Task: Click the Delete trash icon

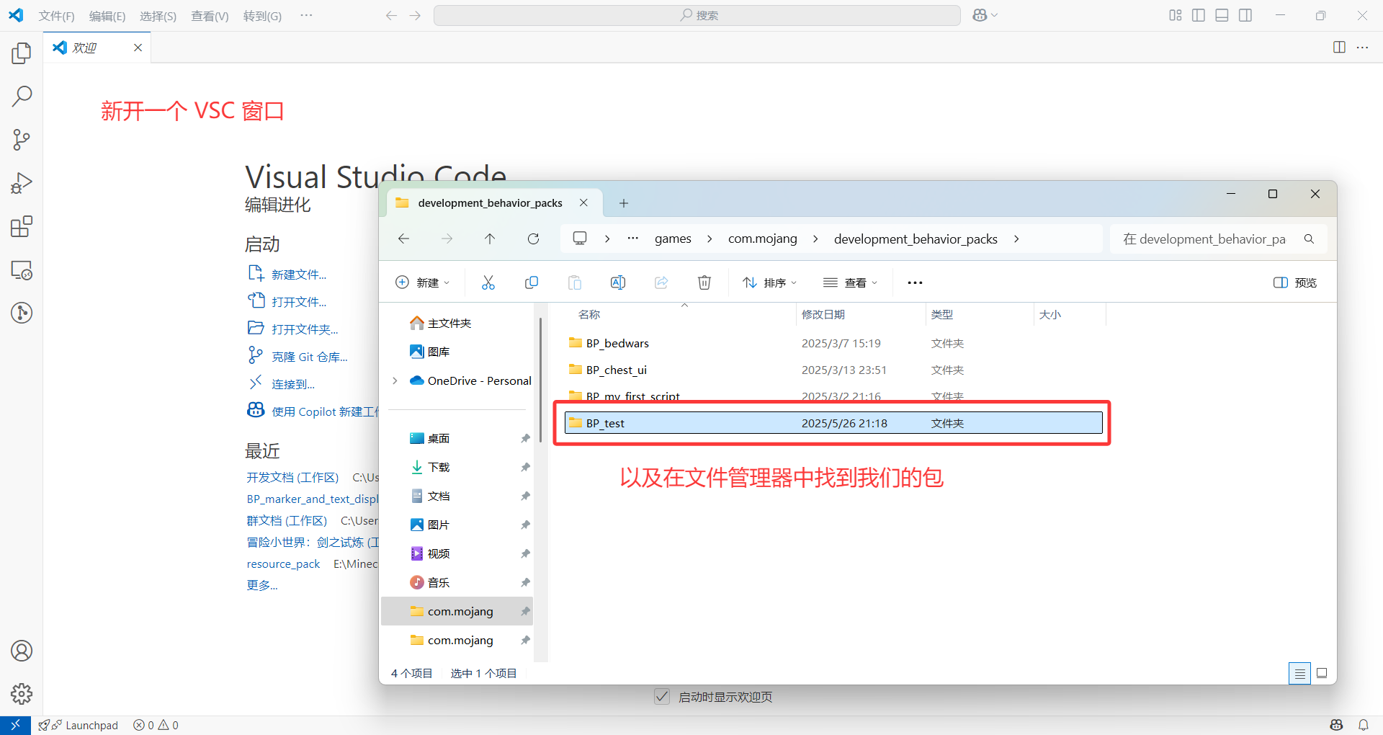Action: (704, 282)
